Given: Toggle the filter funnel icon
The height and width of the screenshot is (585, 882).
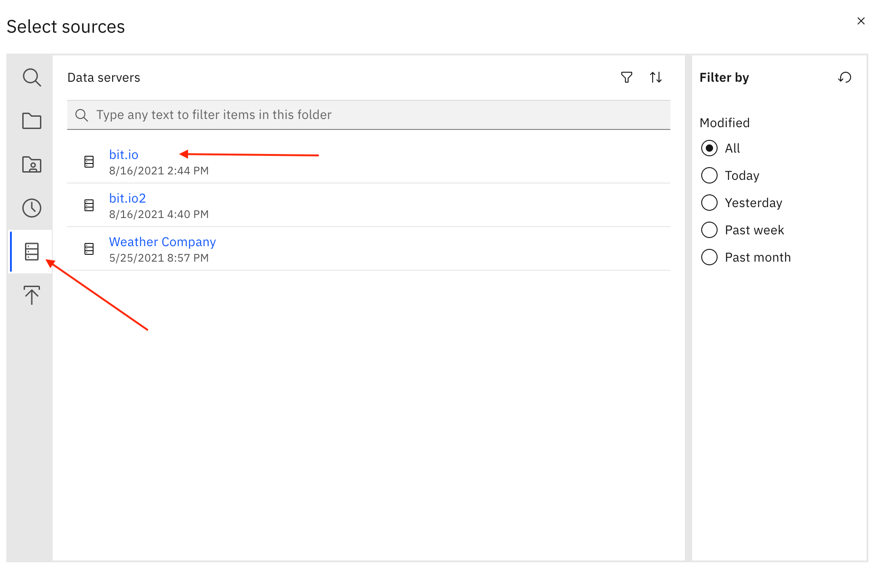Looking at the screenshot, I should click(x=626, y=77).
